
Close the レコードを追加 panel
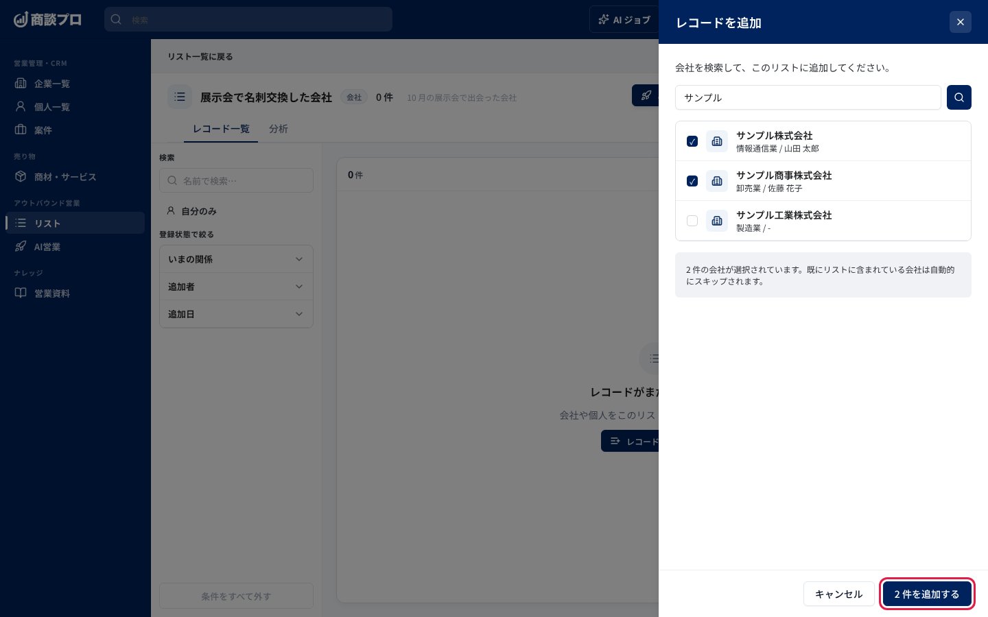pyautogui.click(x=961, y=22)
